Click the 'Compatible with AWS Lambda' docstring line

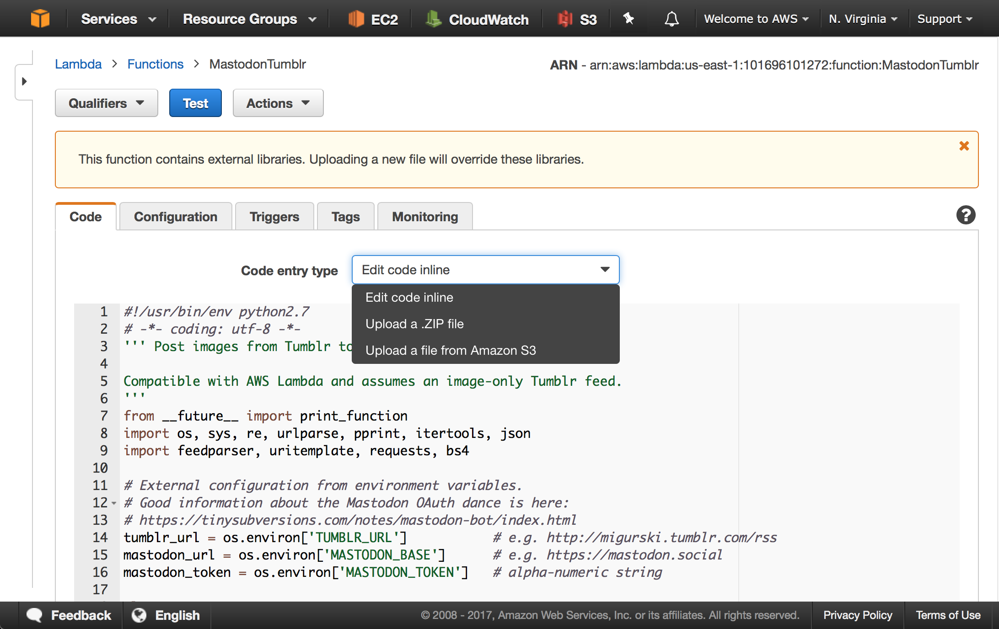(372, 381)
